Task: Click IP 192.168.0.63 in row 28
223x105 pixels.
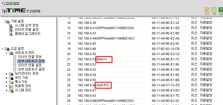Action: click(x=87, y=96)
